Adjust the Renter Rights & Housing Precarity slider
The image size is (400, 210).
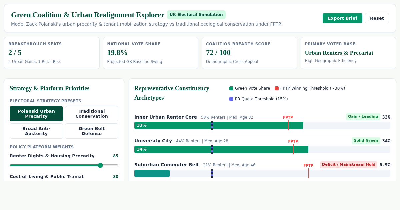[x=64, y=165]
